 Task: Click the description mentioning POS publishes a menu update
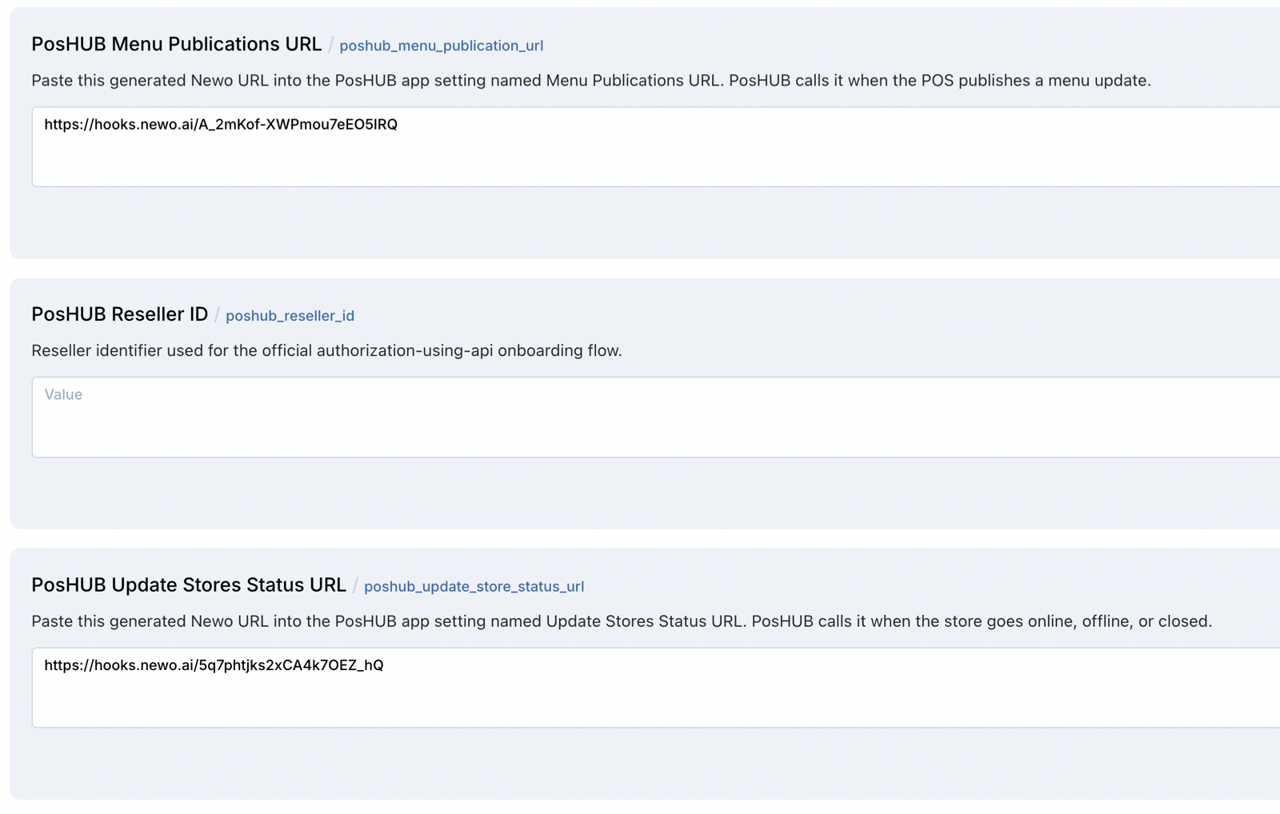591,81
